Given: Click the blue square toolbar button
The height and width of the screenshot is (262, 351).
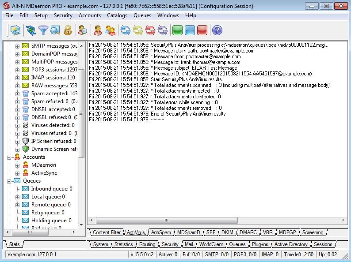Looking at the screenshot, I should [x=190, y=30].
